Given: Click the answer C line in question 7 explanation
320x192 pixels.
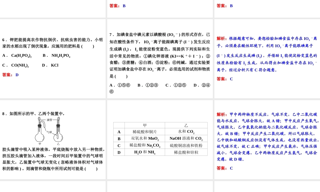Looking at the screenshot, I should (x=225, y=79).
